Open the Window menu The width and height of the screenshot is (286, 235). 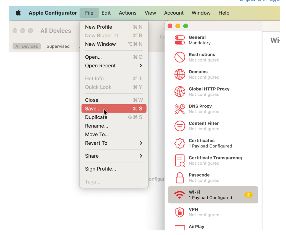pyautogui.click(x=201, y=13)
